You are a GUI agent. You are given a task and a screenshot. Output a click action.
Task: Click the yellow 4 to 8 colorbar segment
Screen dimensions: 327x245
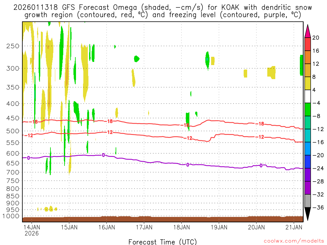click(x=308, y=83)
